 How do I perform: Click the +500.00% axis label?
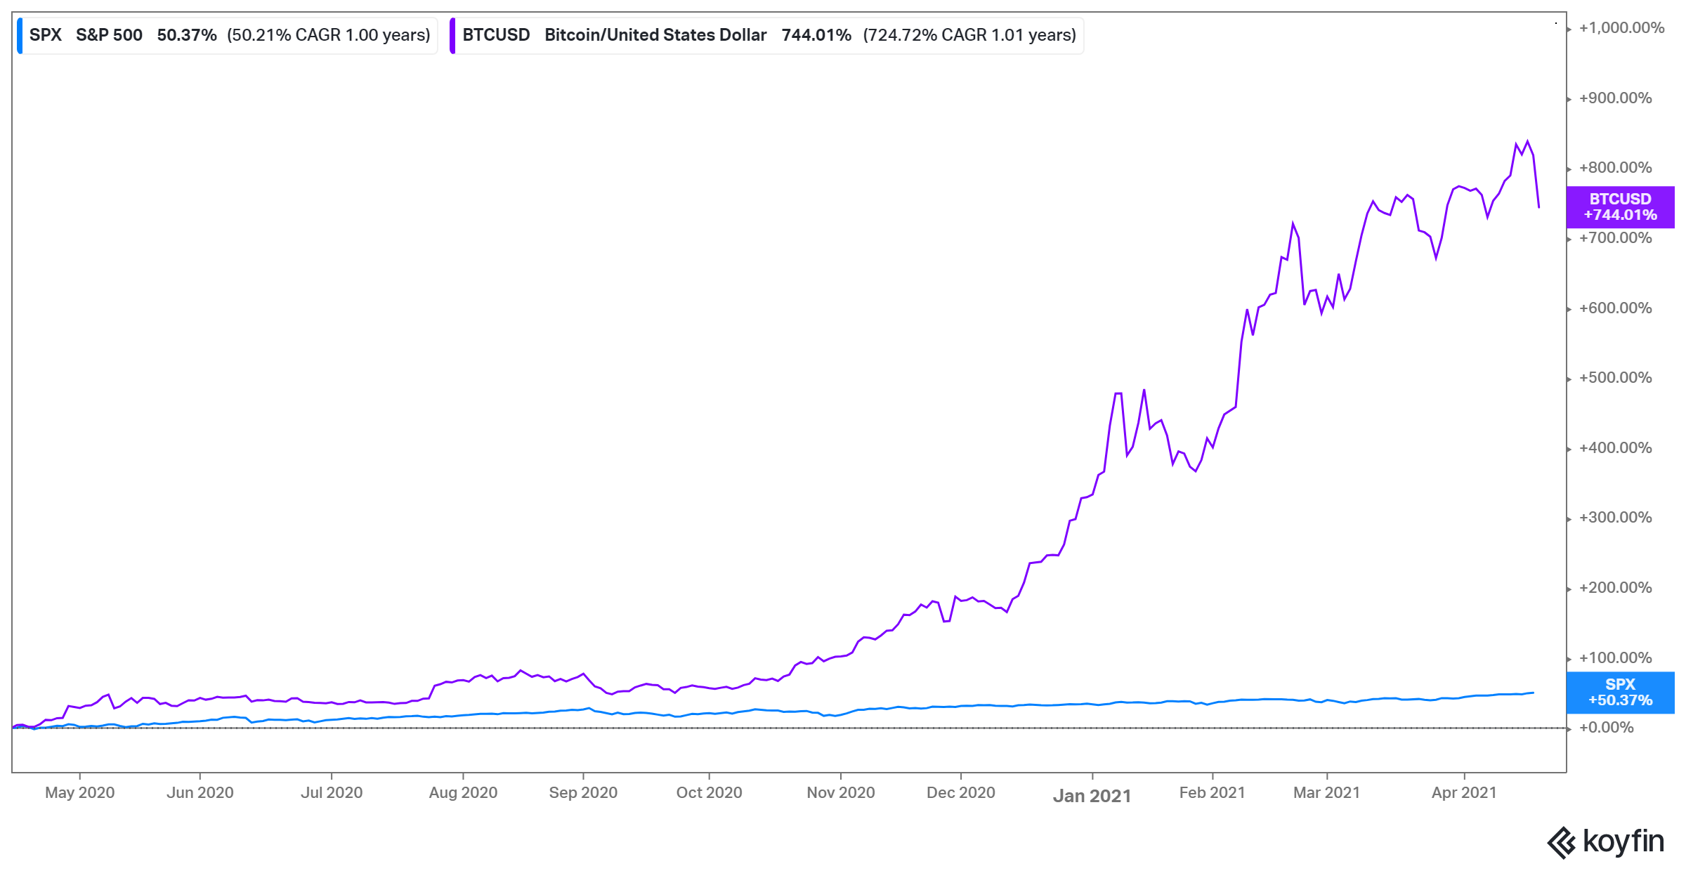[x=1615, y=378]
